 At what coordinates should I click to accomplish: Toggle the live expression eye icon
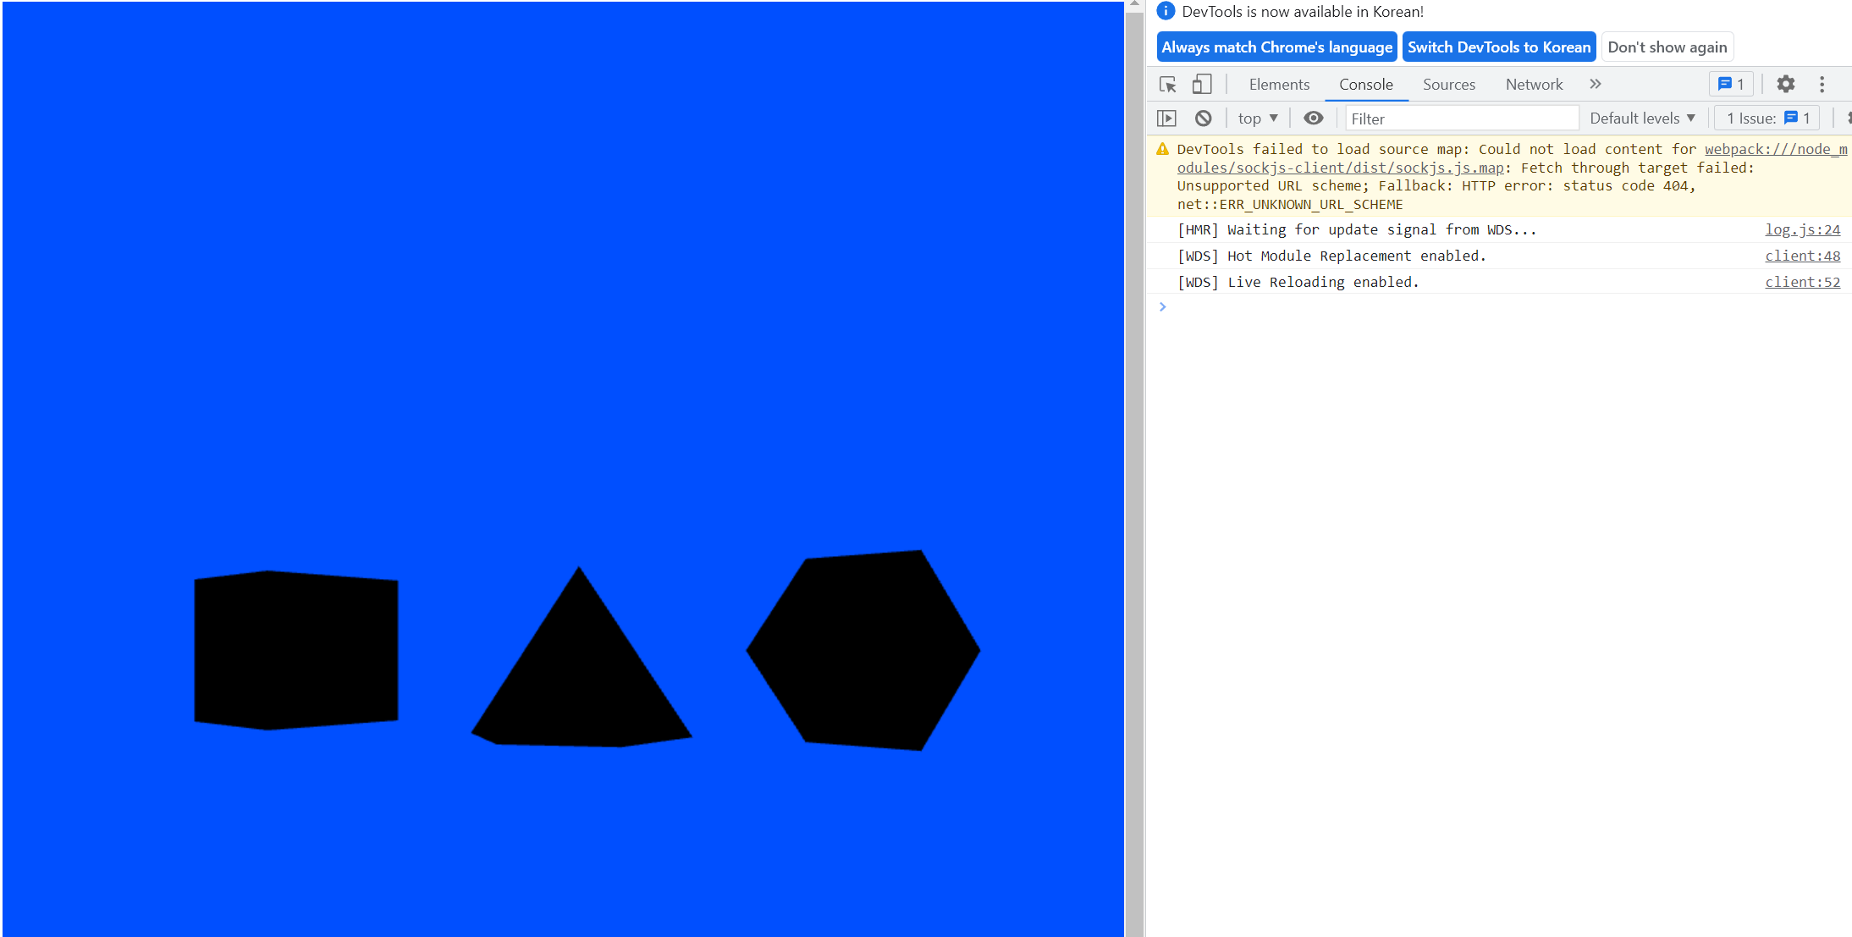pyautogui.click(x=1313, y=119)
